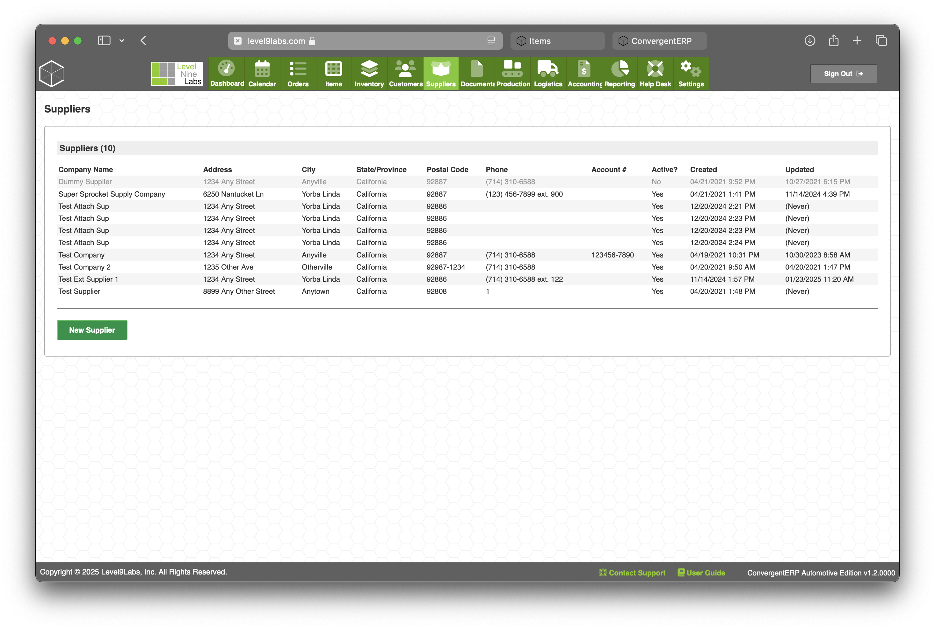Screen dimensions: 935x629
Task: Click the Sign Out button
Action: (x=844, y=74)
